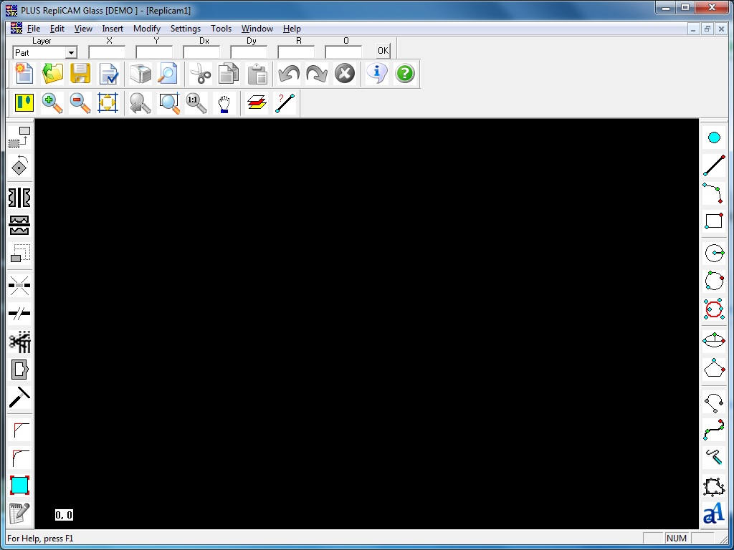Select the line drawing tool
734x550 pixels.
714,165
